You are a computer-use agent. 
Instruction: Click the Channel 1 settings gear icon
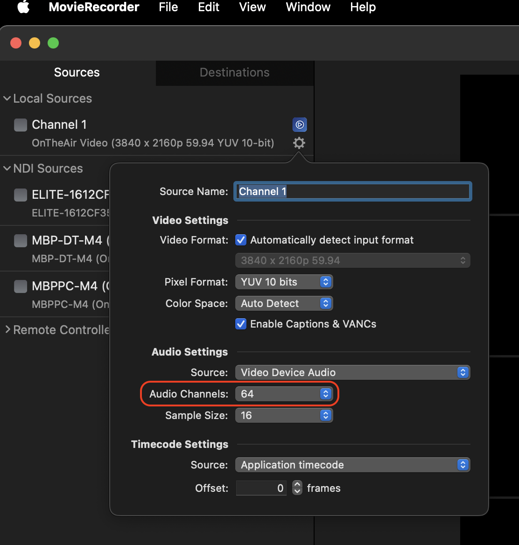(299, 143)
